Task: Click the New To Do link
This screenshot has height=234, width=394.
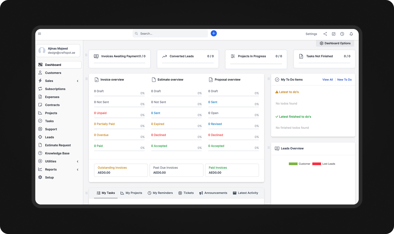Action: point(344,79)
